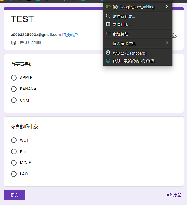Open the Instagram icon link
The height and width of the screenshot is (205, 187).
[152, 61]
